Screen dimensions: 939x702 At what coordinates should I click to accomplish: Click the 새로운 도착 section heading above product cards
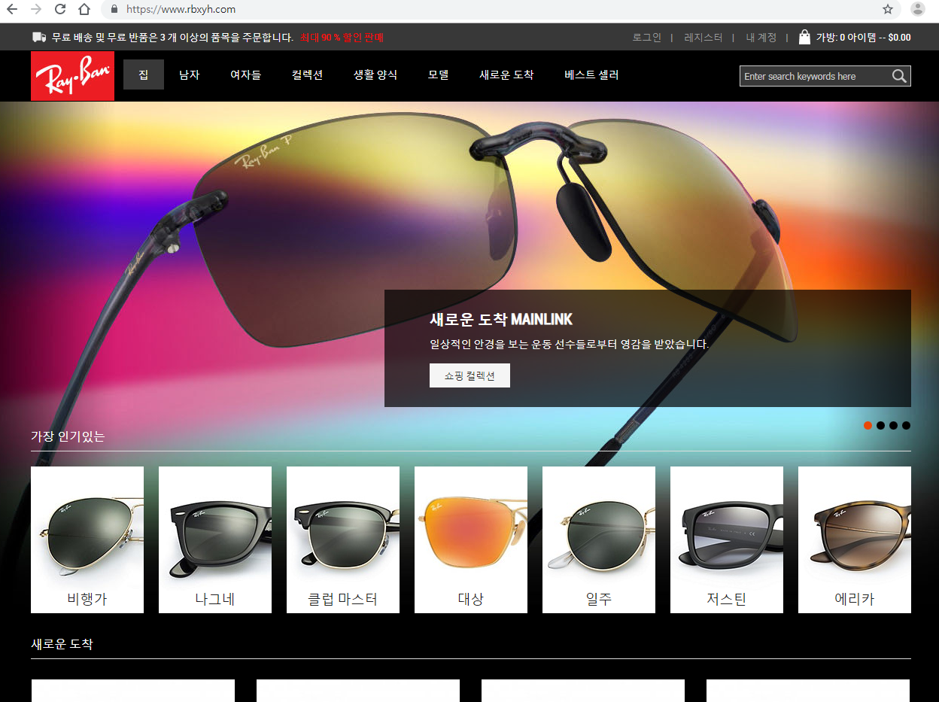[x=62, y=644]
